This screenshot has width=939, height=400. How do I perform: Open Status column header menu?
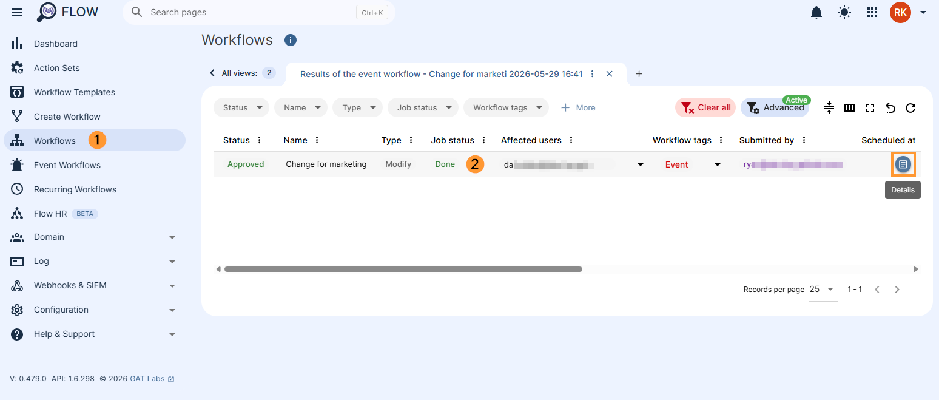click(x=260, y=140)
